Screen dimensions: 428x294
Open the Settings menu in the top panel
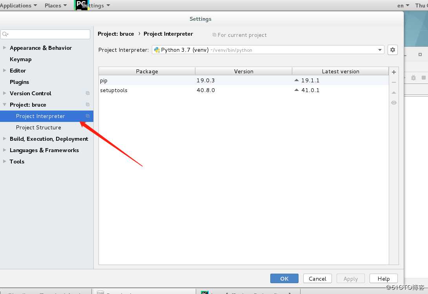coord(96,5)
